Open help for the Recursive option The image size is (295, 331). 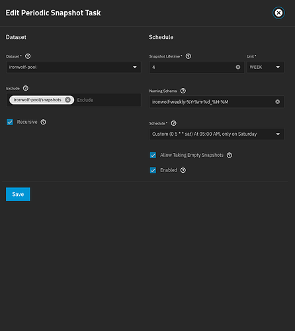44,122
